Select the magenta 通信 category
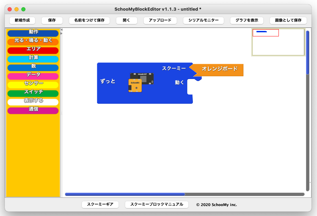Viewport: 317px width, 216px height. 33,110
